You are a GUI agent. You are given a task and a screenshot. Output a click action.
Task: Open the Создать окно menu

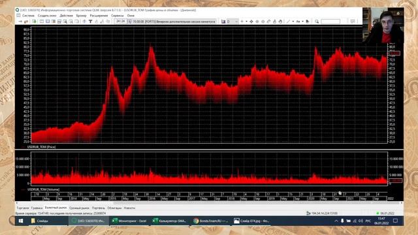tap(47, 16)
